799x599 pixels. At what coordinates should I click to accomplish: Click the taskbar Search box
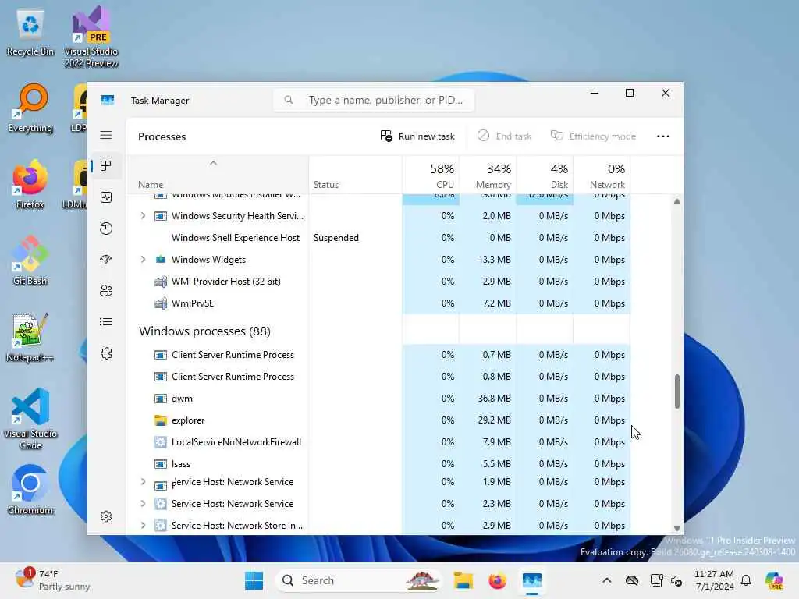(x=359, y=580)
